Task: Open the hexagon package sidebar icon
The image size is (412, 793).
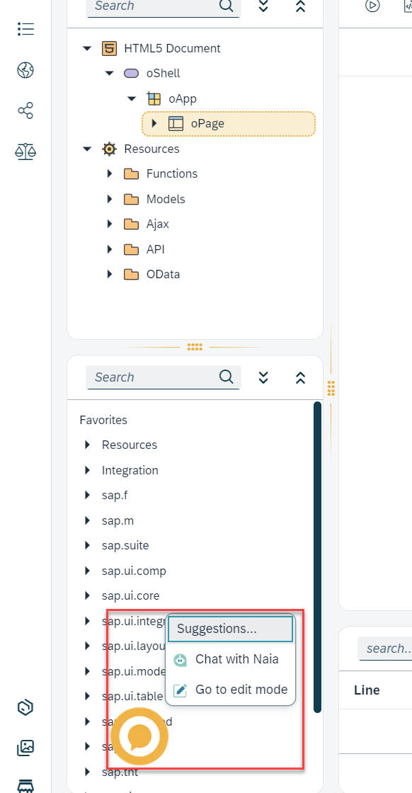Action: point(25,707)
